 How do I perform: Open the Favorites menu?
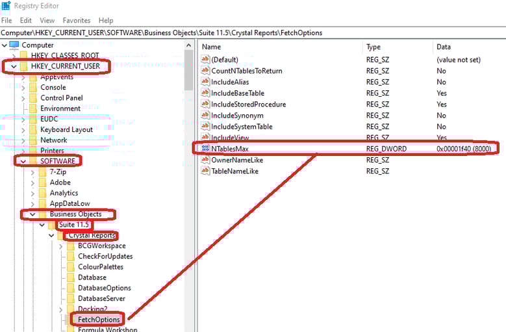point(76,20)
